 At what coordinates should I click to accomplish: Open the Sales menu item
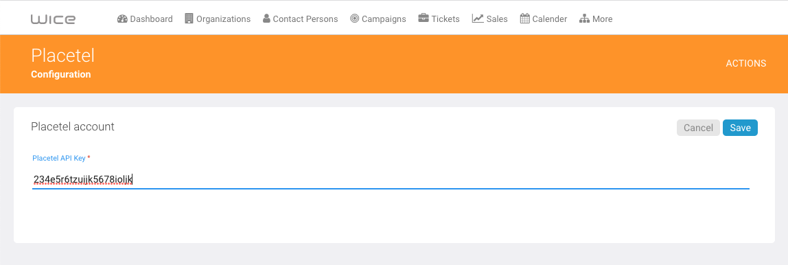coord(489,19)
